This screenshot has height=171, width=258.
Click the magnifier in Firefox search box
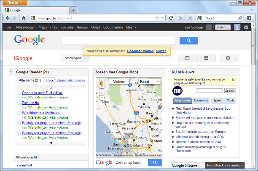(x=240, y=18)
